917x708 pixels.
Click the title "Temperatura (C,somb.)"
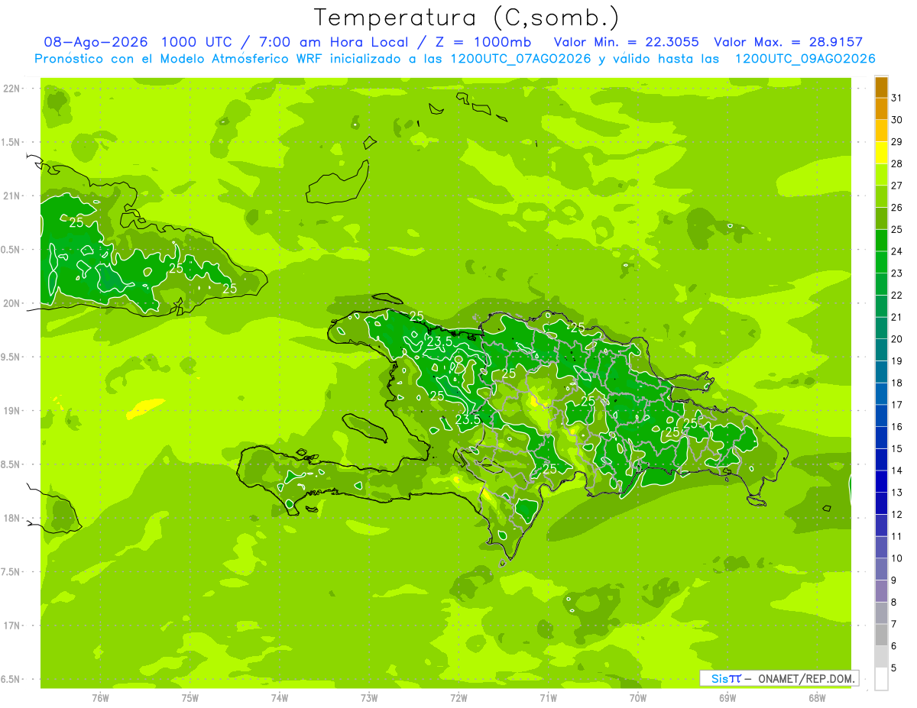coord(467,18)
